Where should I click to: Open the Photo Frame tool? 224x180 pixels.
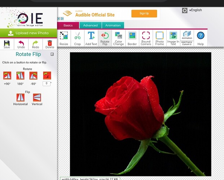(159, 38)
